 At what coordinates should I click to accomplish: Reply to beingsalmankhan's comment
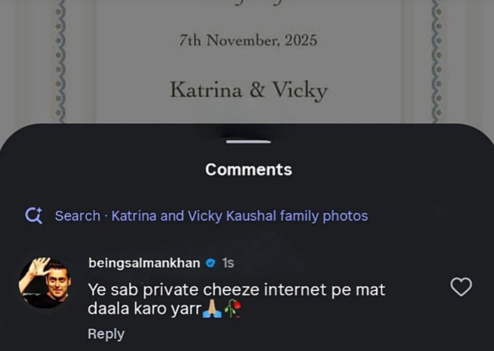106,334
